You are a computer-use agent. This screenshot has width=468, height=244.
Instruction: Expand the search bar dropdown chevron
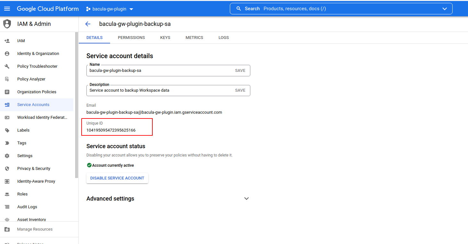coord(444,9)
